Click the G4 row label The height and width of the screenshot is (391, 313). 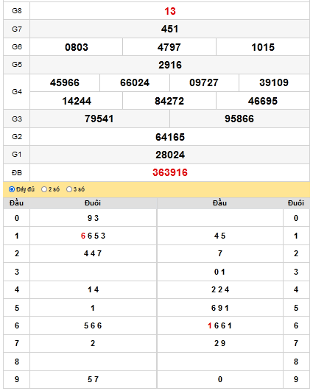(17, 91)
